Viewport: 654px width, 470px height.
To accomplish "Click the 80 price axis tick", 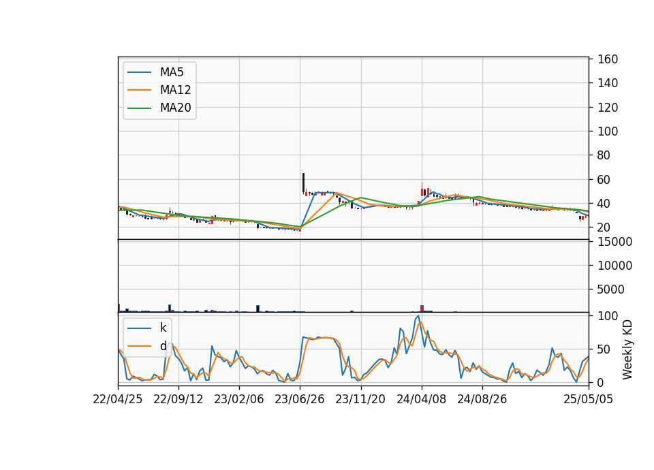I will [604, 155].
